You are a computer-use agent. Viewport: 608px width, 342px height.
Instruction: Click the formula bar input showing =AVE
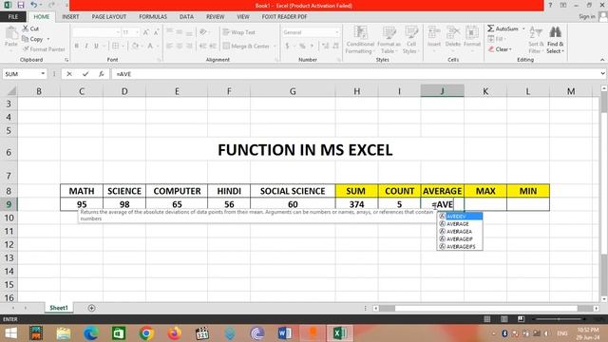tap(355, 74)
